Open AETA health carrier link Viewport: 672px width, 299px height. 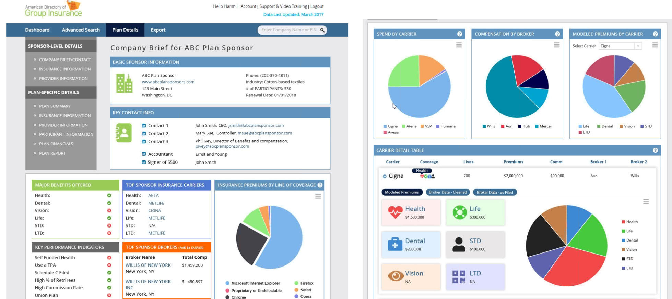coord(153,195)
